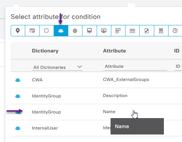Select the document graph filter icon
Viewport: 182px width, 142px height.
[x=147, y=31]
